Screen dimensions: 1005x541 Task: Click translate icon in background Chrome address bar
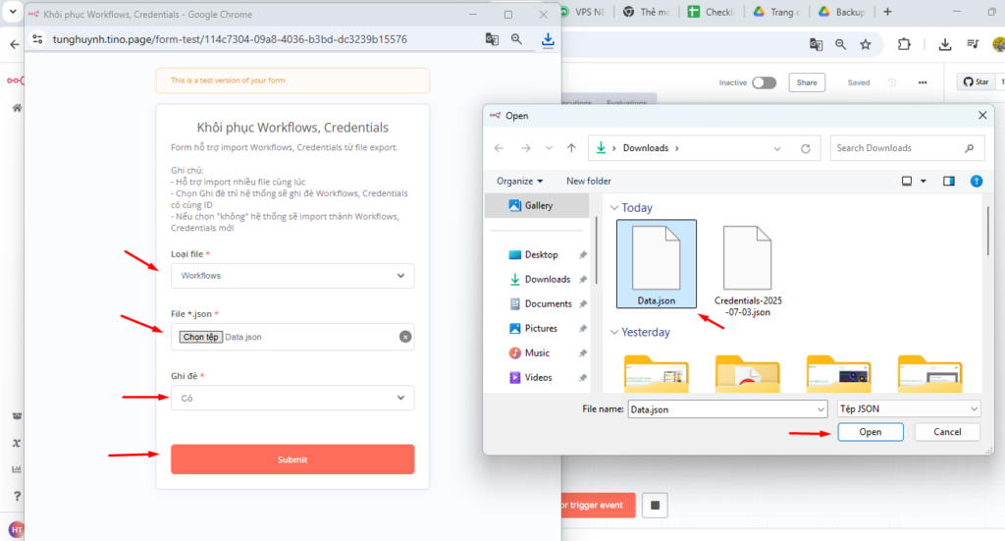click(816, 44)
